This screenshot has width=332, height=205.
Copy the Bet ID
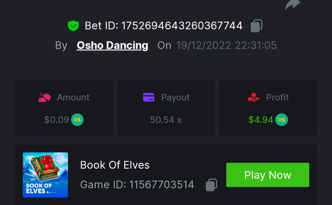pos(256,26)
